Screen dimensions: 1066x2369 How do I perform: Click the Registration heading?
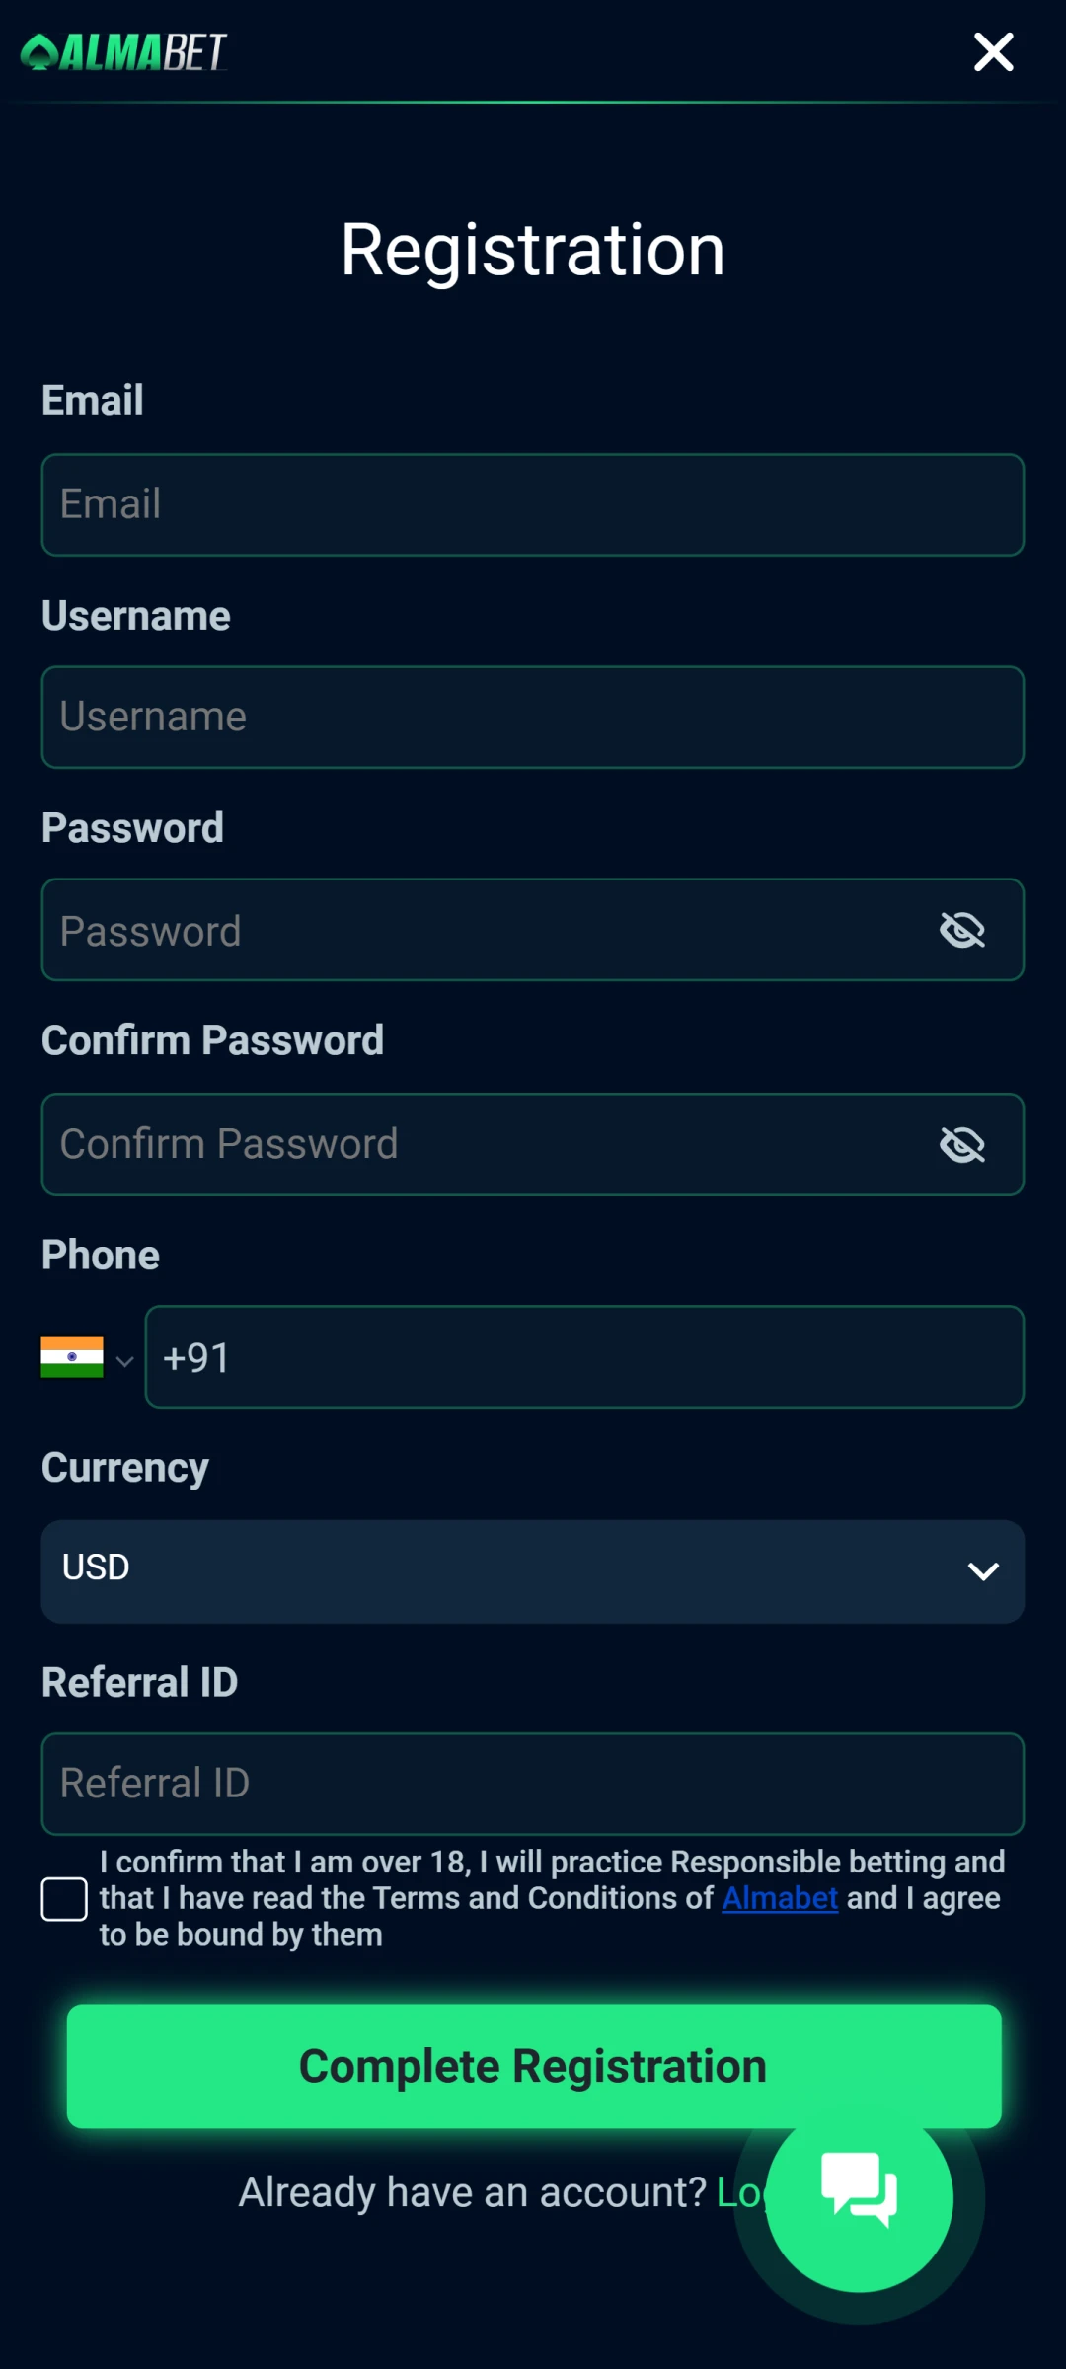533,250
